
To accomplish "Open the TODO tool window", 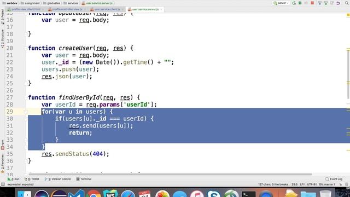I will click(x=32, y=179).
